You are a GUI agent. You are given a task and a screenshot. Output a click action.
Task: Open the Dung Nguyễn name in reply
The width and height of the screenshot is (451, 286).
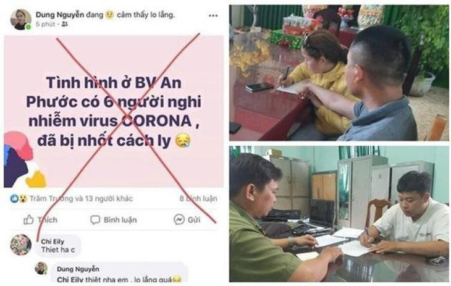78,269
